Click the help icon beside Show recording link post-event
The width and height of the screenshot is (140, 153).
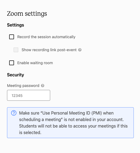(80, 50)
